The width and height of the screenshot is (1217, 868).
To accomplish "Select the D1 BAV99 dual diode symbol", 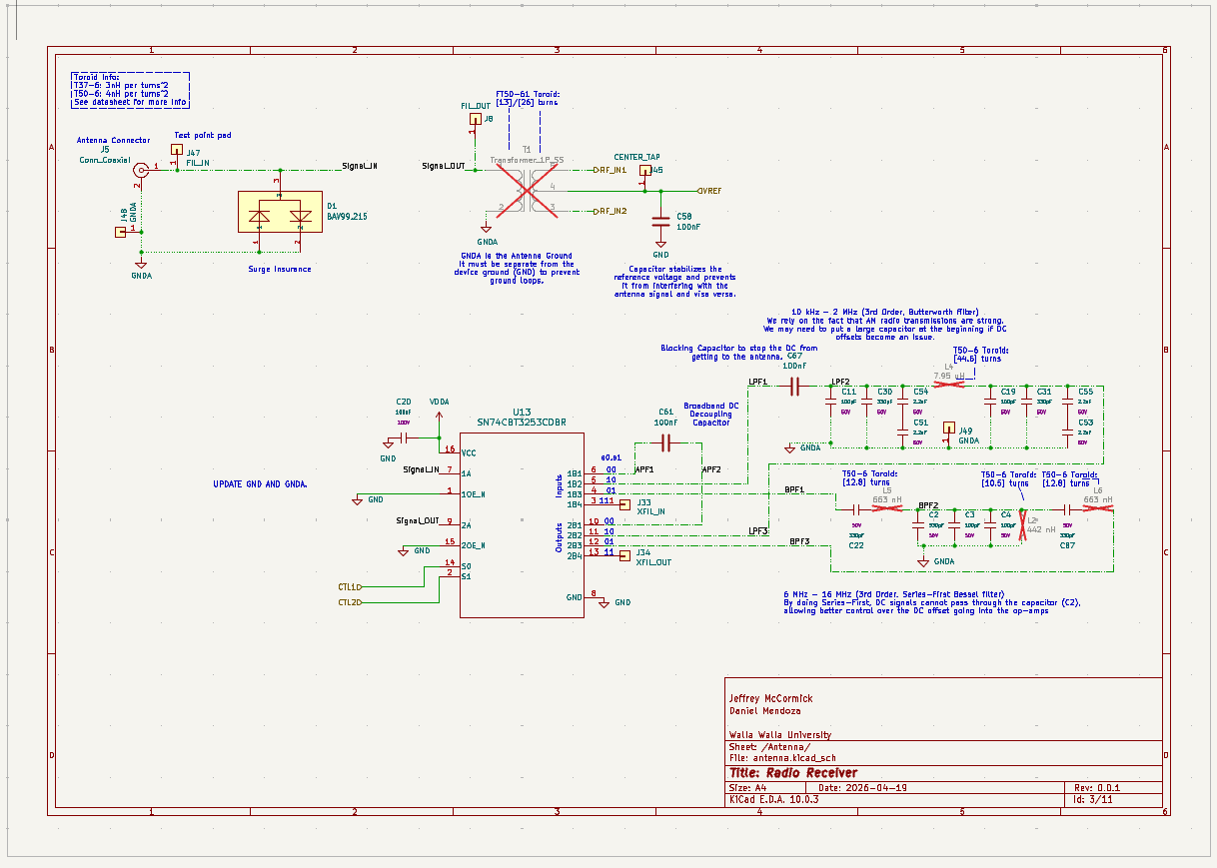I will coord(280,213).
